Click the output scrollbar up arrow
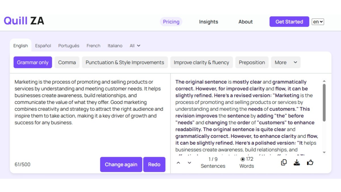 click(324, 81)
